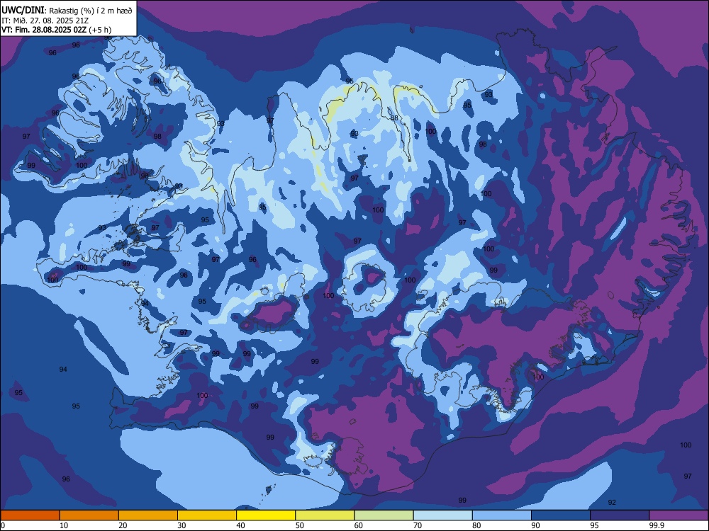Click the legend scale label '10'

click(64, 525)
